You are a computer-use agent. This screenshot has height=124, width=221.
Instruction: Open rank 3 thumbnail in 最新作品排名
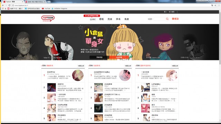point(146,98)
